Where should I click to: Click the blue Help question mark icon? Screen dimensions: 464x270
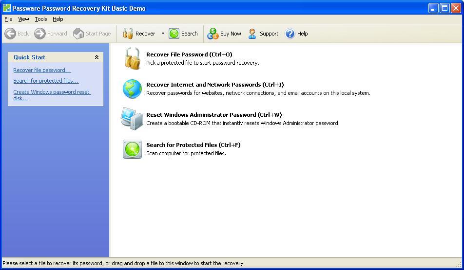290,34
